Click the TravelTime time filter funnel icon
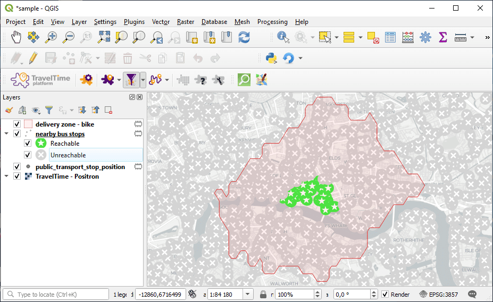Image resolution: width=493 pixels, height=302 pixels. (x=131, y=80)
